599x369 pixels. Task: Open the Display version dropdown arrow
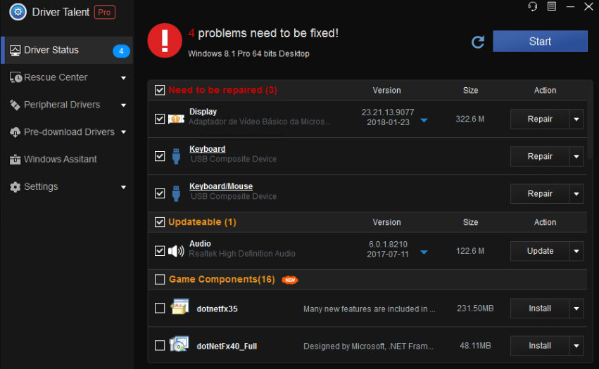(424, 120)
